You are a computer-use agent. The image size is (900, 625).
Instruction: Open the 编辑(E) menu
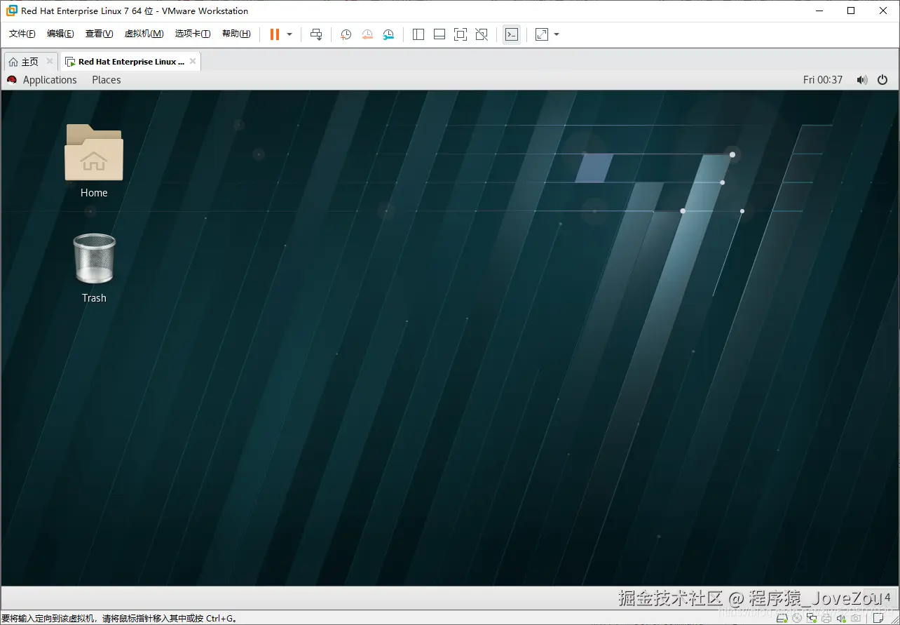60,34
